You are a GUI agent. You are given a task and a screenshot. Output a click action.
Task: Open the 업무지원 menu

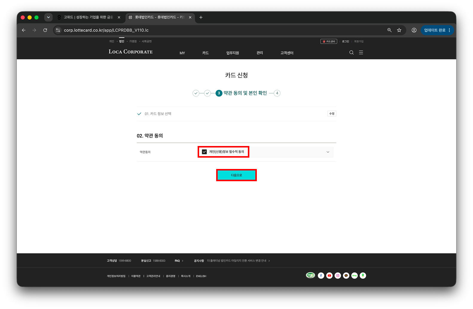pyautogui.click(x=233, y=53)
